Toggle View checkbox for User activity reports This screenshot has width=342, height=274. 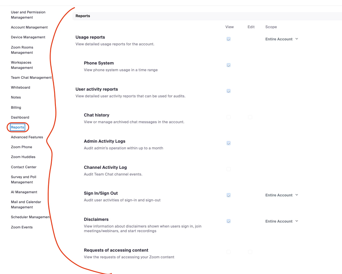[x=229, y=91]
